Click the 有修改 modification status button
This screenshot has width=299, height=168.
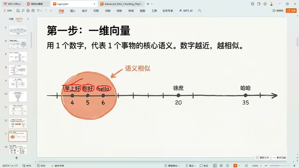point(278,11)
